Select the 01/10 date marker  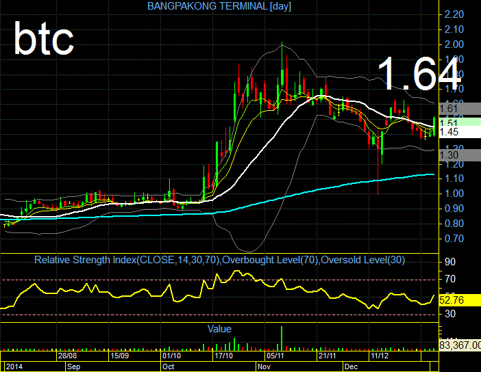[x=171, y=356]
